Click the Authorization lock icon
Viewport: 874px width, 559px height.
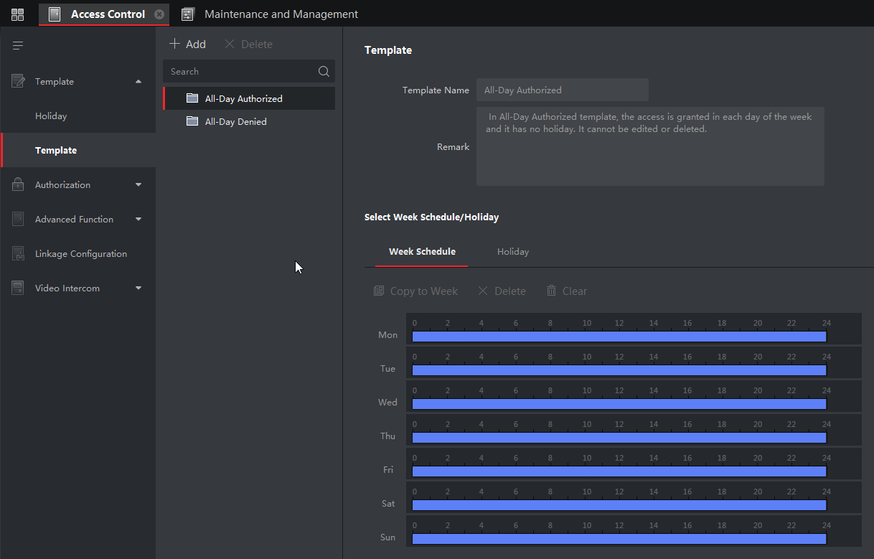(18, 185)
